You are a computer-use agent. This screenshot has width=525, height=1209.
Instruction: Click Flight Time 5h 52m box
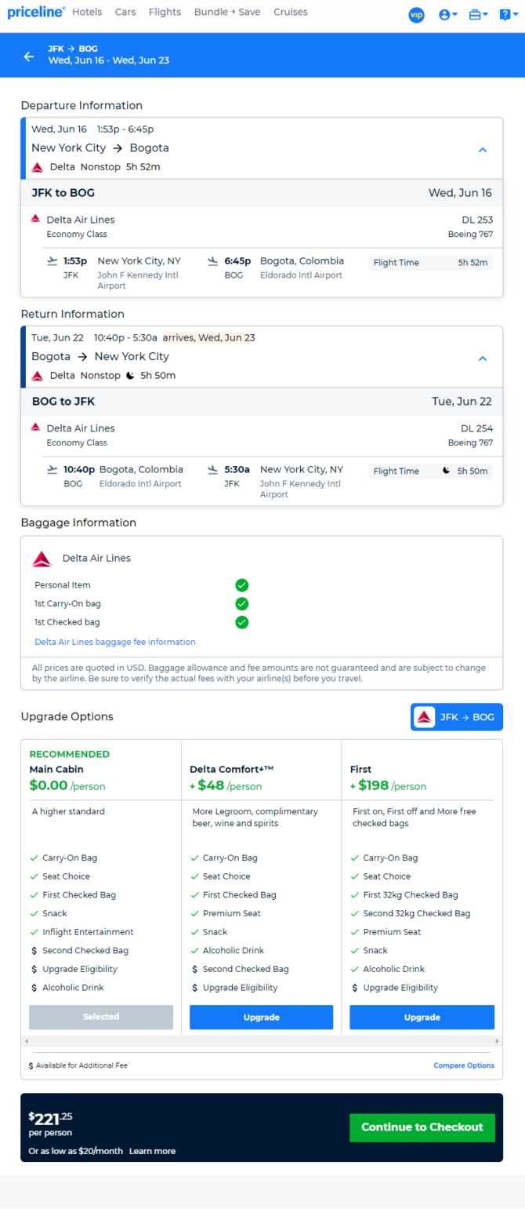pos(430,262)
